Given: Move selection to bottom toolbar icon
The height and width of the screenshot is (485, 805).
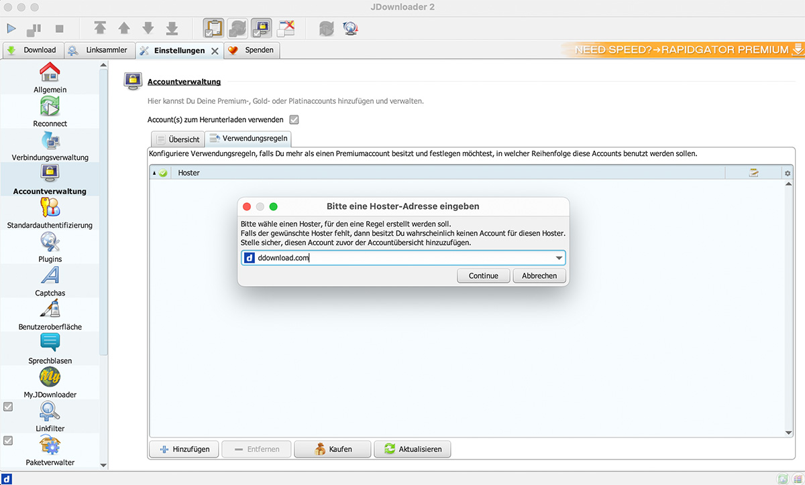Looking at the screenshot, I should (x=172, y=28).
